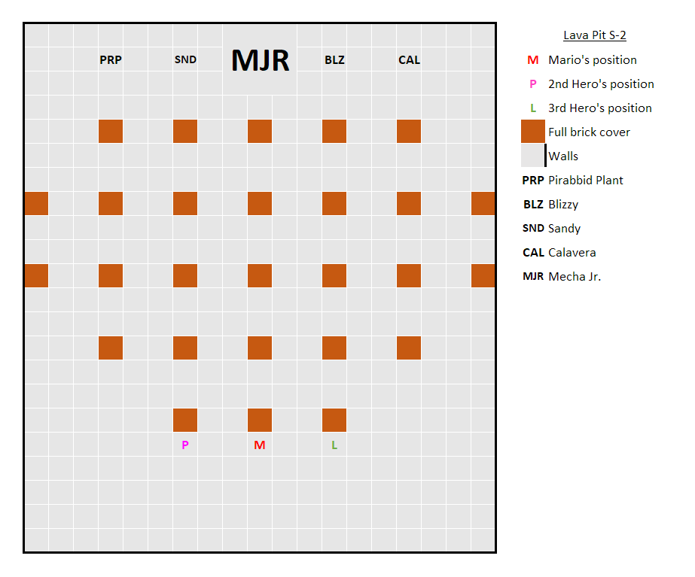The height and width of the screenshot is (577, 695).
Task: Click the brick cover directly above the L marker
Action: click(334, 420)
